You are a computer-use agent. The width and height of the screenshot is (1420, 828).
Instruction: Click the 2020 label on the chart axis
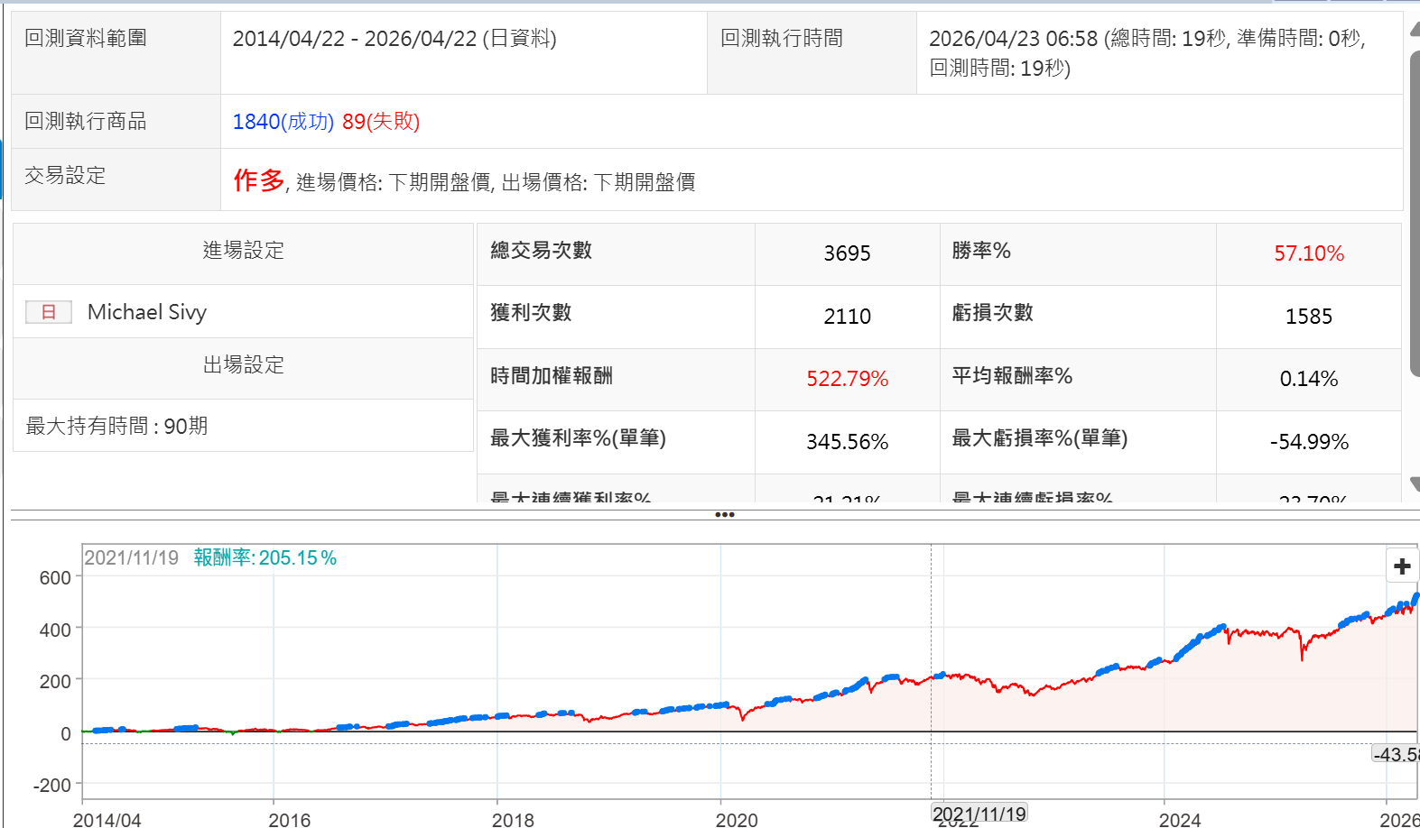[737, 819]
